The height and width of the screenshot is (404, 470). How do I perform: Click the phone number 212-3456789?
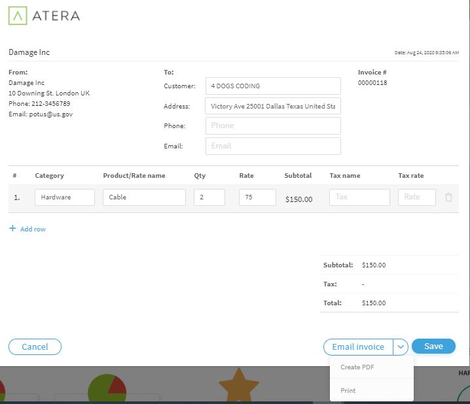click(x=50, y=103)
